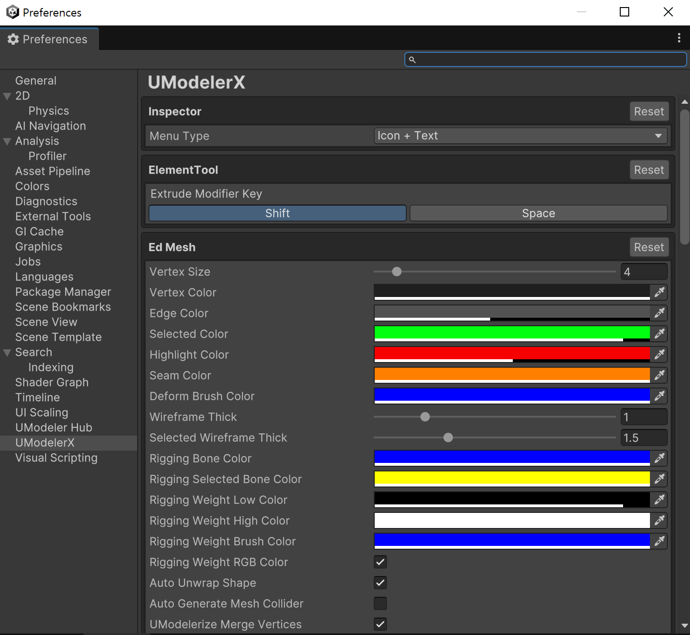The height and width of the screenshot is (635, 690).
Task: Open the orange Seam Color swatch
Action: (x=512, y=375)
